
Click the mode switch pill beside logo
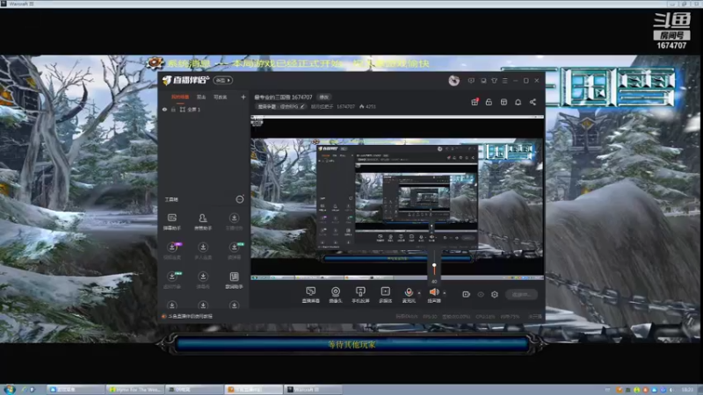[x=223, y=80]
